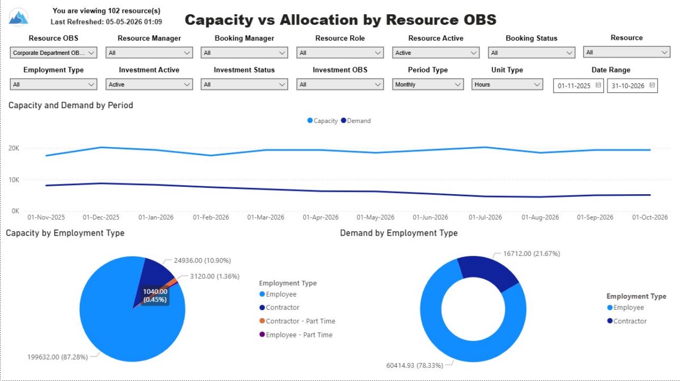
Task: Open the Period Type Monthly dropdown
Action: [x=428, y=84]
